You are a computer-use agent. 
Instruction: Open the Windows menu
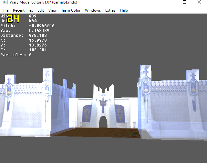[x=93, y=10]
